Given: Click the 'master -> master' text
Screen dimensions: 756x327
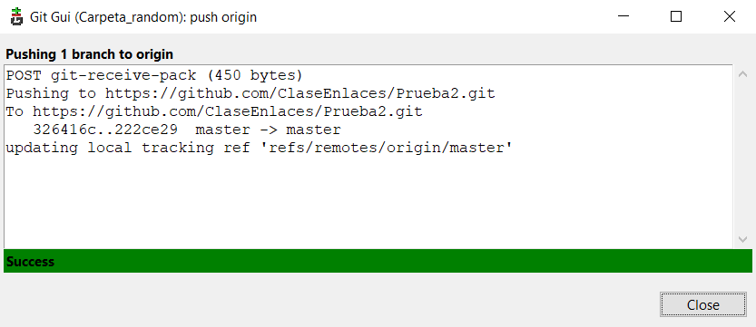Looking at the screenshot, I should click(x=268, y=130).
